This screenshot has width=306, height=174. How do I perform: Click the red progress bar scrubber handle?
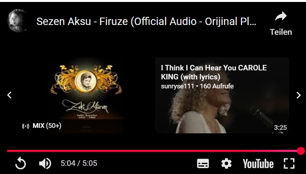301,151
